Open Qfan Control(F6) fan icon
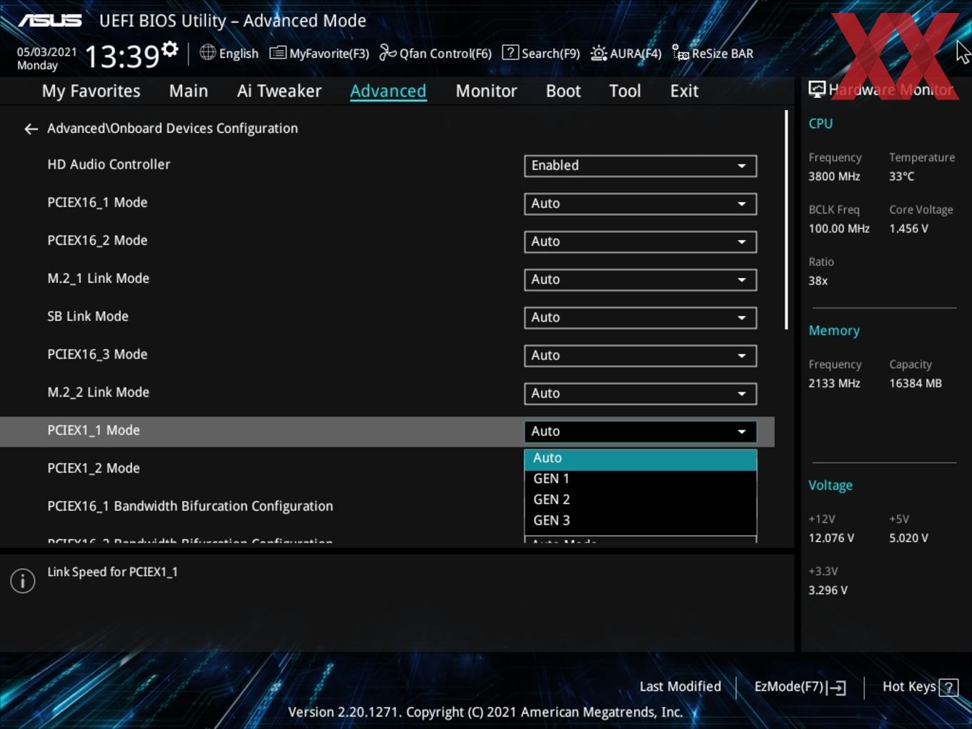 pos(387,52)
